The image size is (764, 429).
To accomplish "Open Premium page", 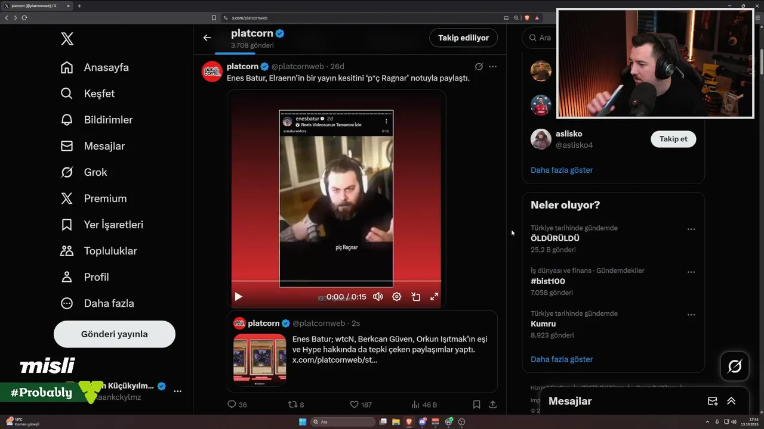I will [x=94, y=198].
